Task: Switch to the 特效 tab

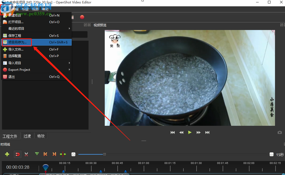Action: [x=41, y=136]
